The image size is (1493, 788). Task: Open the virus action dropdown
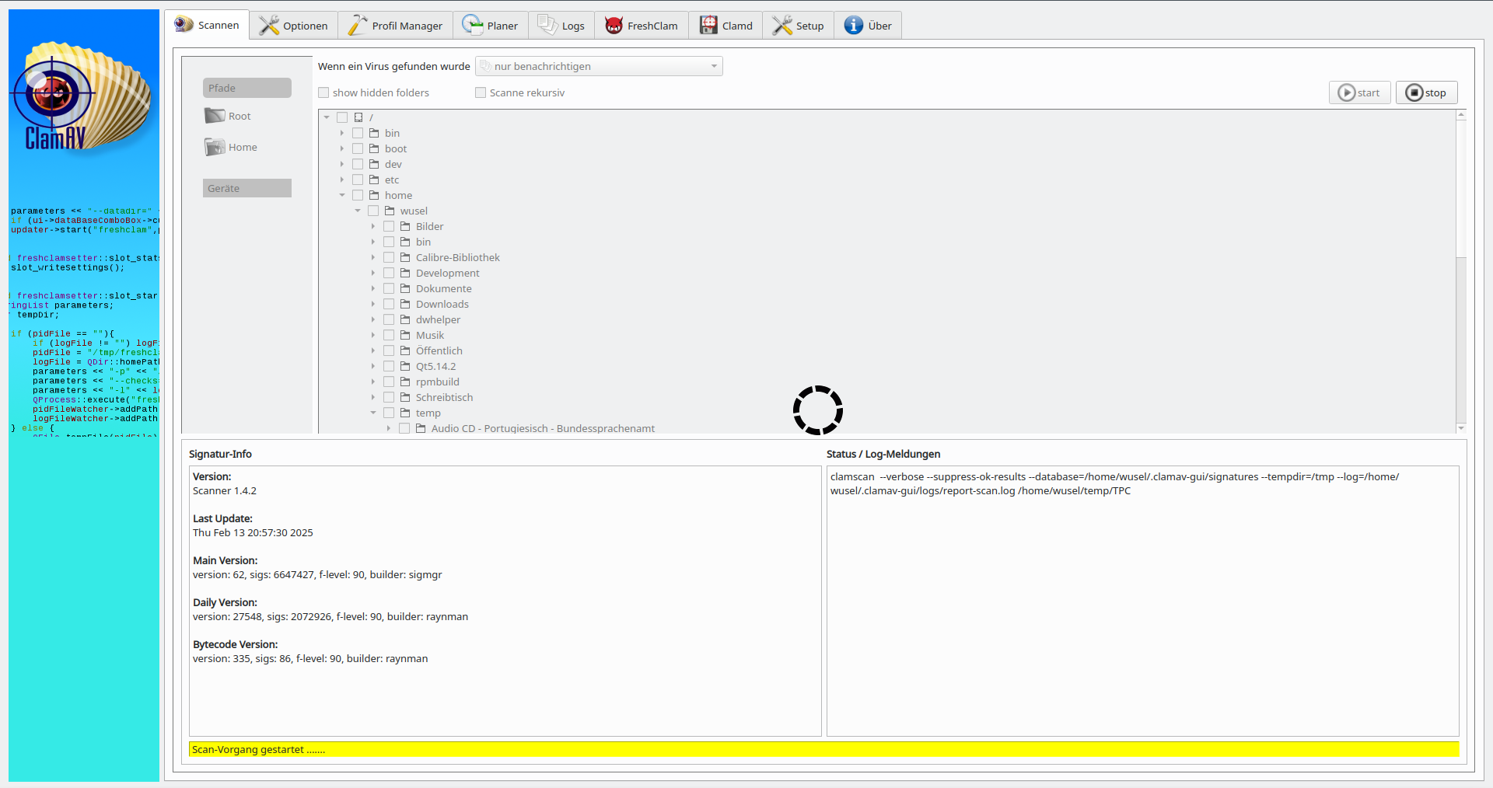(x=599, y=66)
